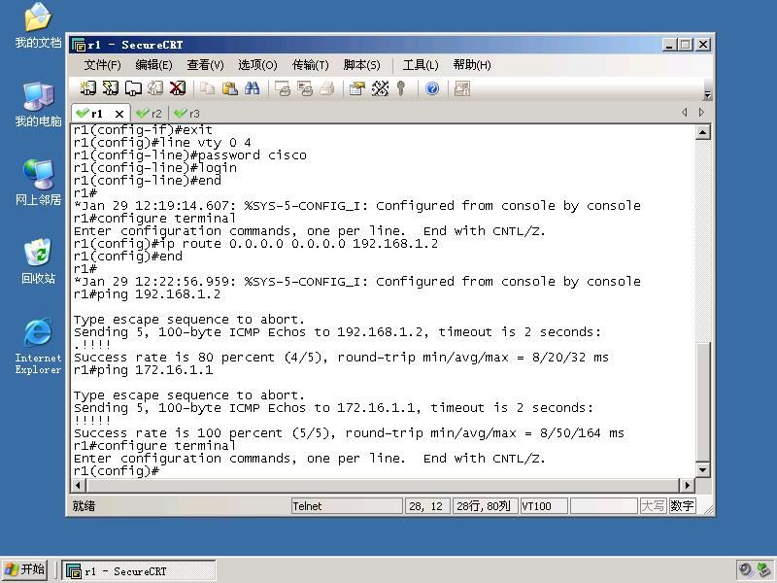Click the Print Screen icon
Screen dimensions: 777x583
coord(283,88)
